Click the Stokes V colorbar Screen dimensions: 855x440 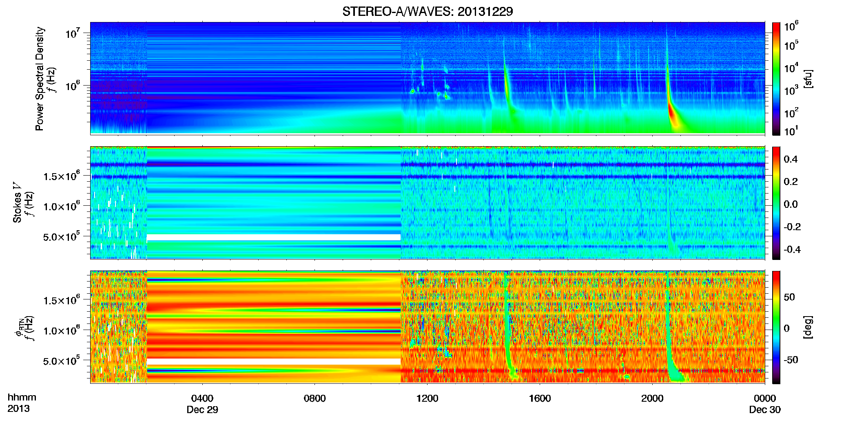coord(776,203)
